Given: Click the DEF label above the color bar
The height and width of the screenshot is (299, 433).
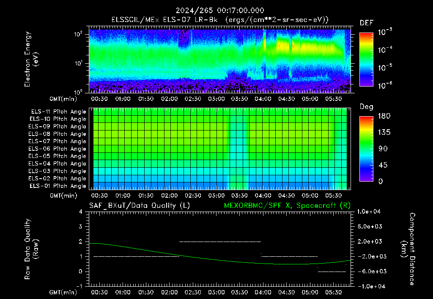Looking at the screenshot, I should tap(367, 23).
